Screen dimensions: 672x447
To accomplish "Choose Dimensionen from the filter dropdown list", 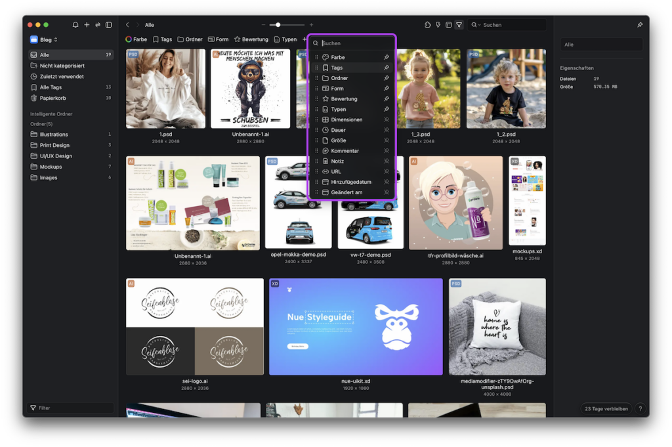I will (352, 119).
